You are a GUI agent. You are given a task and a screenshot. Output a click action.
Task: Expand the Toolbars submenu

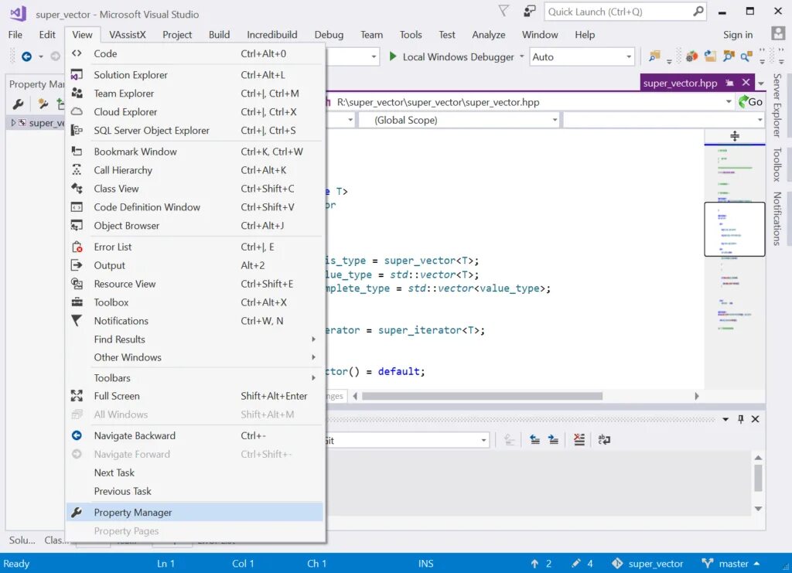click(194, 377)
